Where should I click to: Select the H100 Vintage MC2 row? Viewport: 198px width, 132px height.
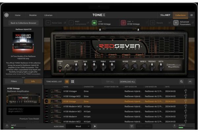(119, 96)
